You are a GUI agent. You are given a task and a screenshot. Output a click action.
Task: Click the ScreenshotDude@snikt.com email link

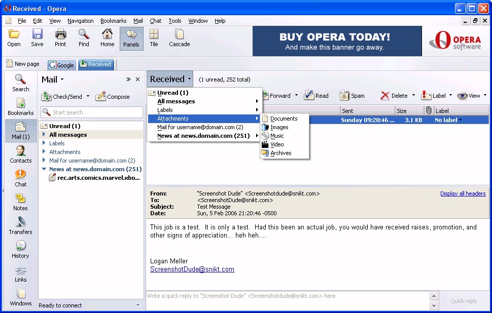192,269
